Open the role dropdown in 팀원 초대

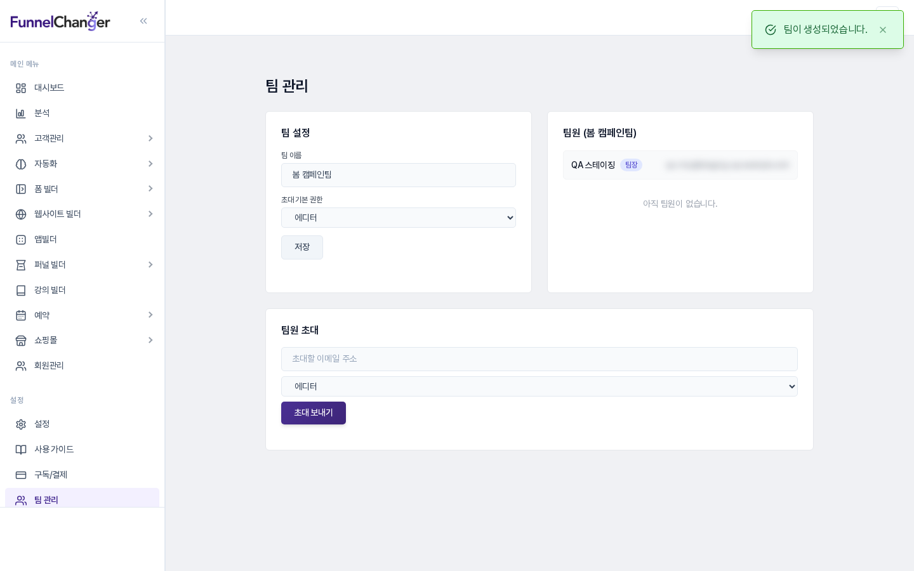[x=540, y=386]
